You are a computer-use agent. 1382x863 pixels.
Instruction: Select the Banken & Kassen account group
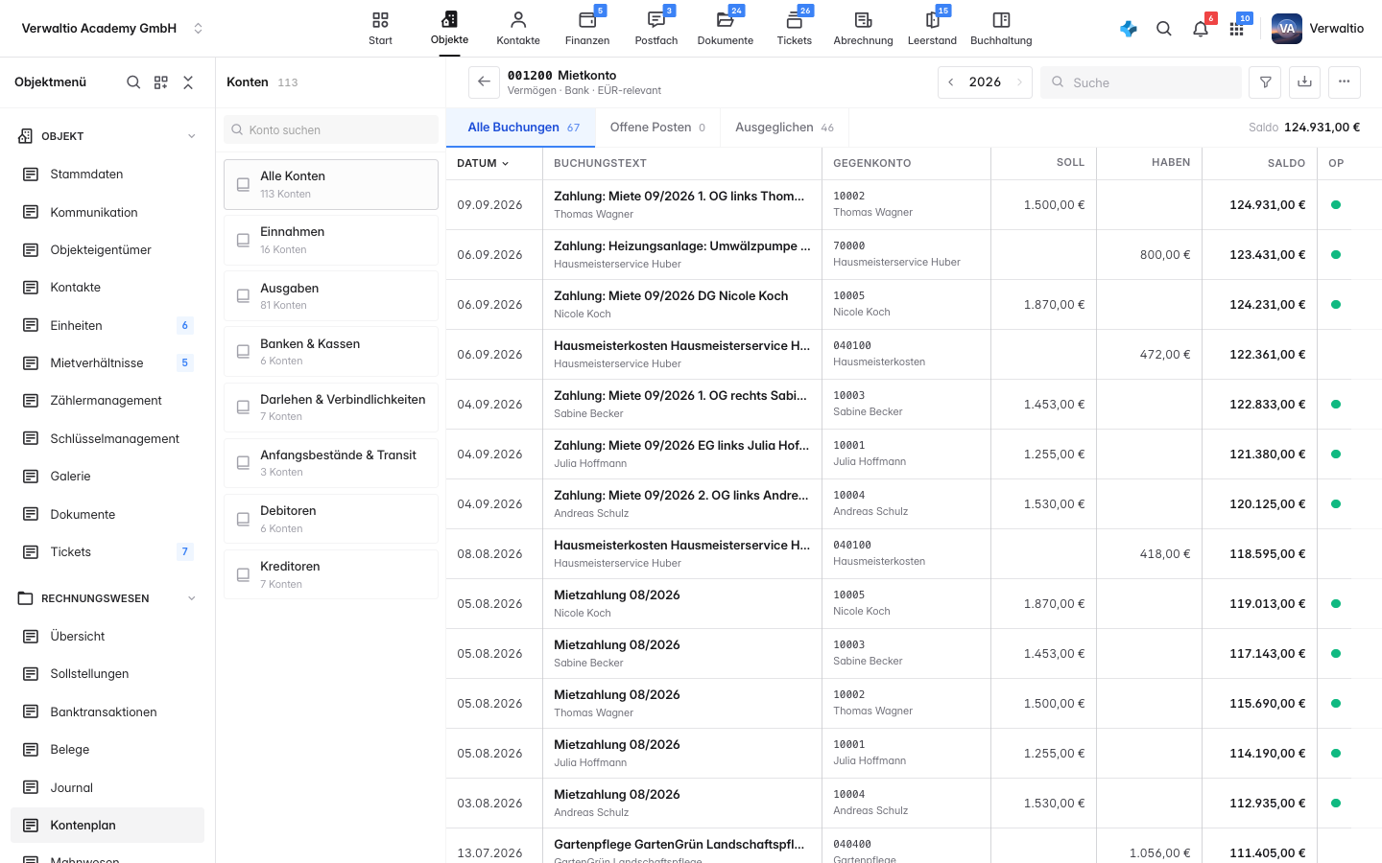coord(331,352)
